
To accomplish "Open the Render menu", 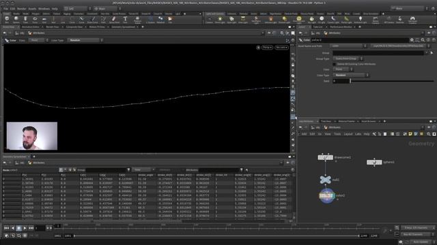I will coord(21,9).
